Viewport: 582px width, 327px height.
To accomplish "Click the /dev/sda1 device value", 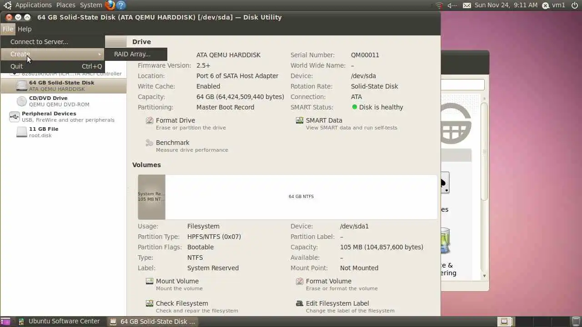I will (354, 226).
